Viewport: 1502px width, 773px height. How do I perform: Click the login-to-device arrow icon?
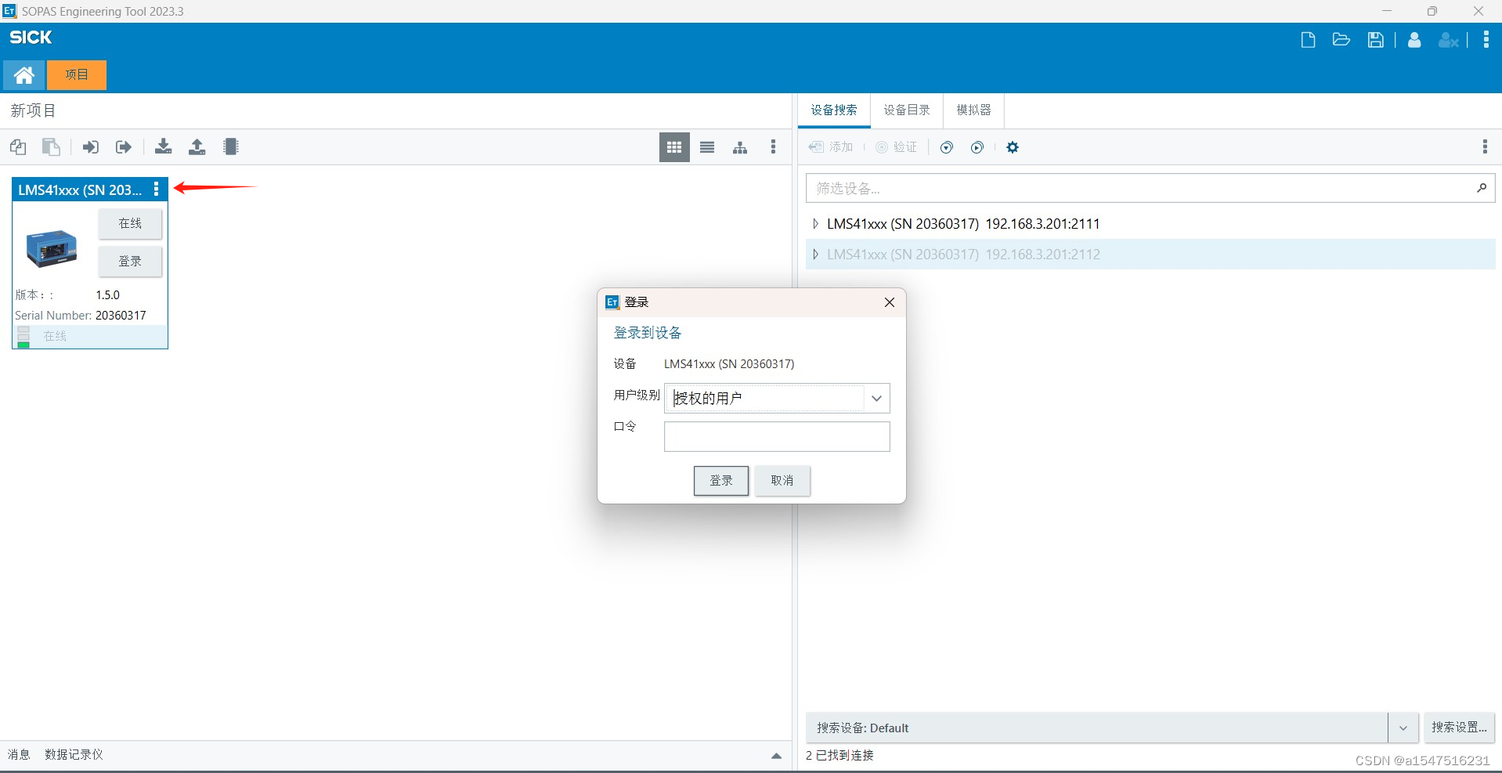[x=91, y=147]
